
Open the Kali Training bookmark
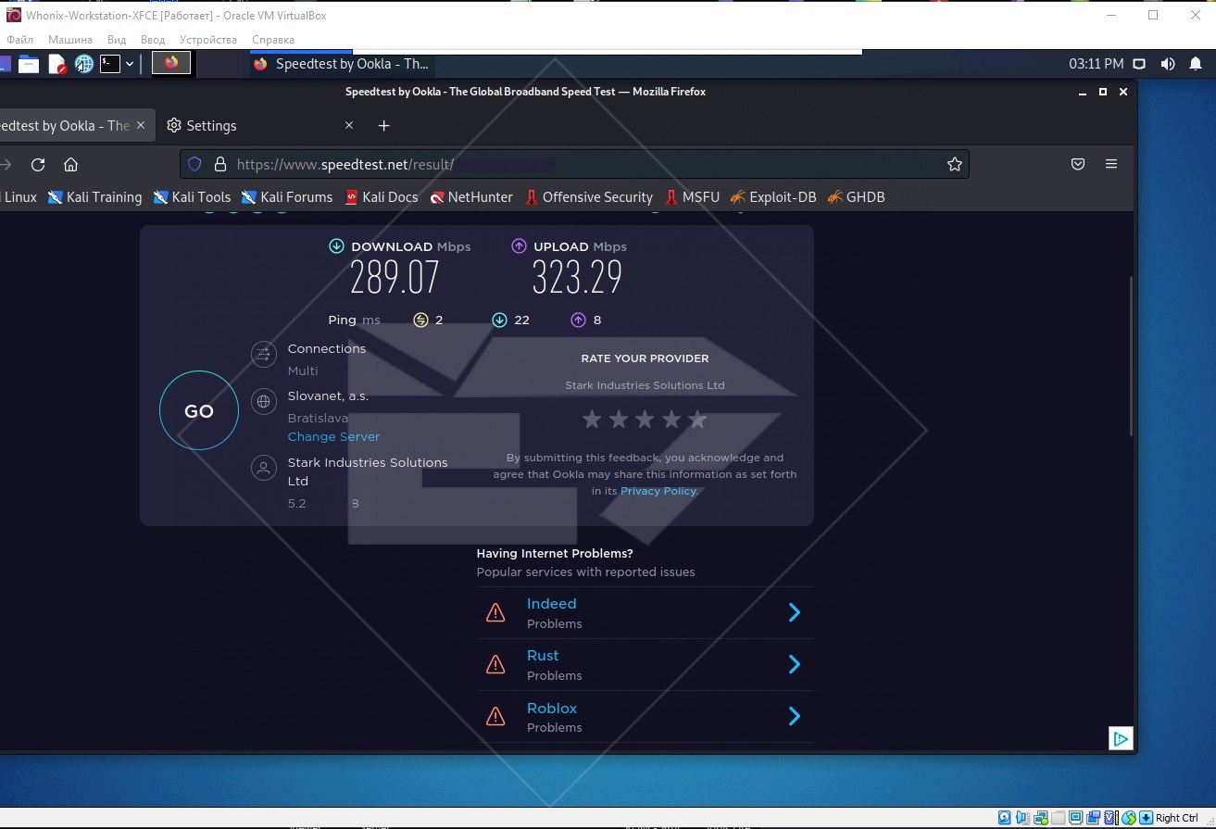point(94,196)
